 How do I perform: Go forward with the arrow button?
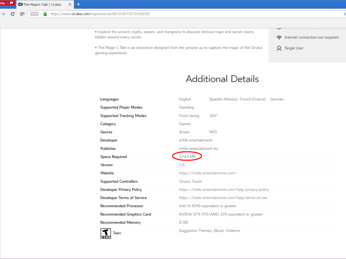3,14
